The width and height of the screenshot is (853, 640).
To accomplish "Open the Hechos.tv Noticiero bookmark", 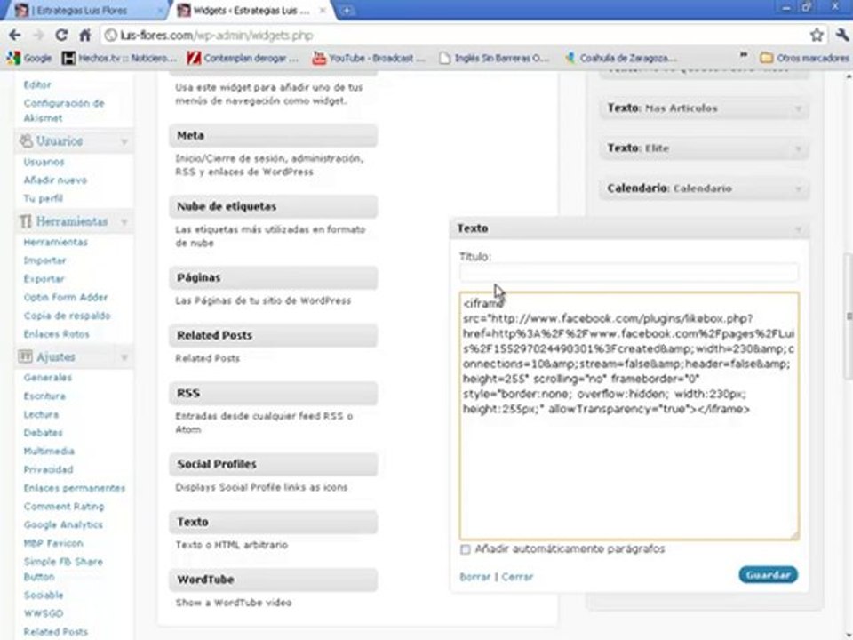I will coord(119,58).
